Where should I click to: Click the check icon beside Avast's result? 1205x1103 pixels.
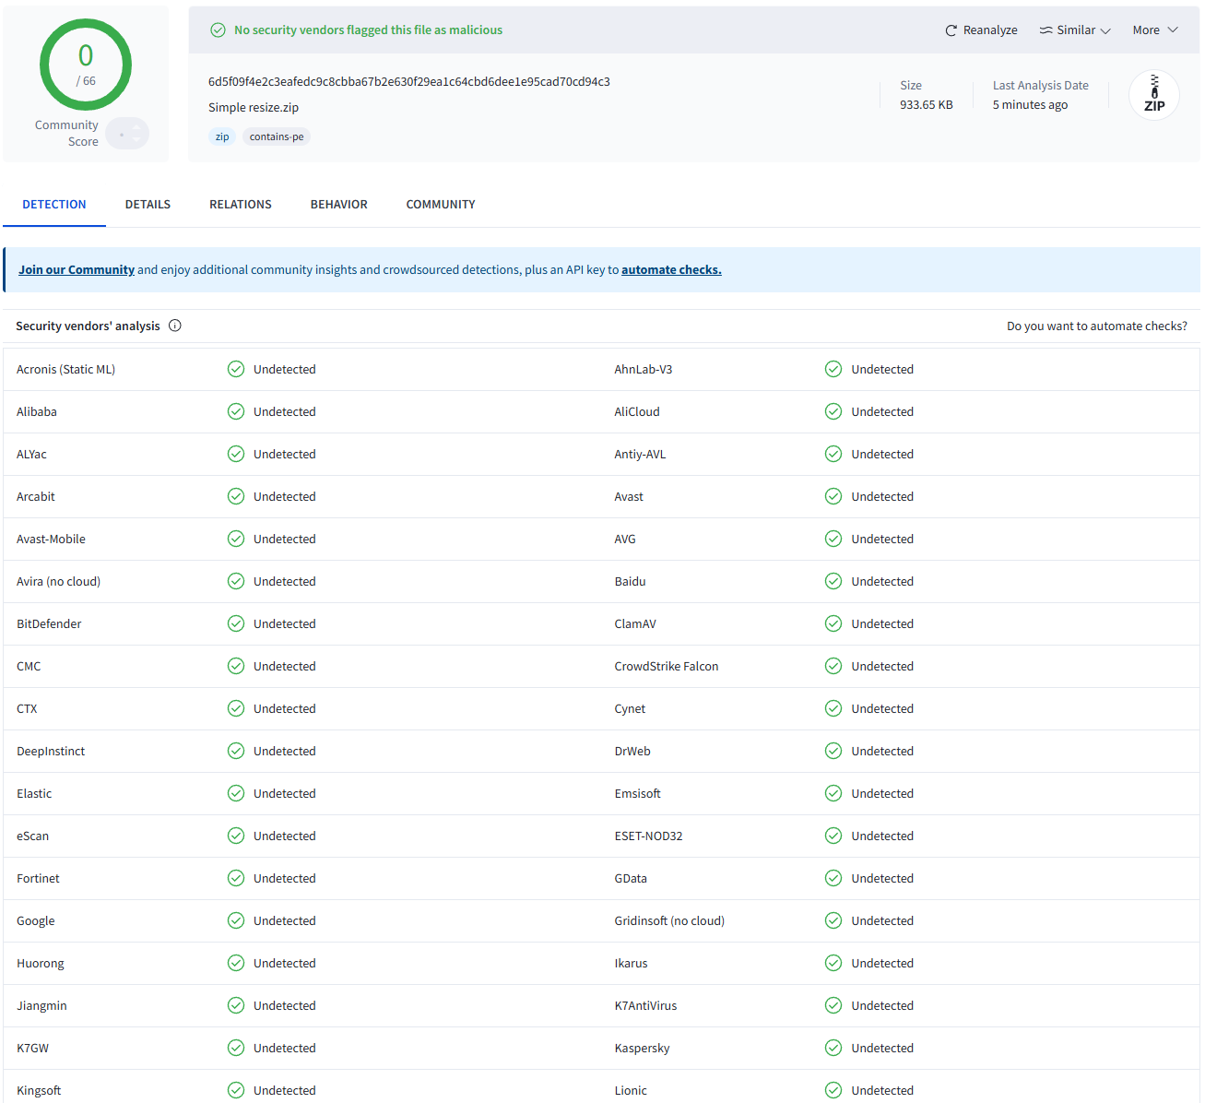(833, 496)
